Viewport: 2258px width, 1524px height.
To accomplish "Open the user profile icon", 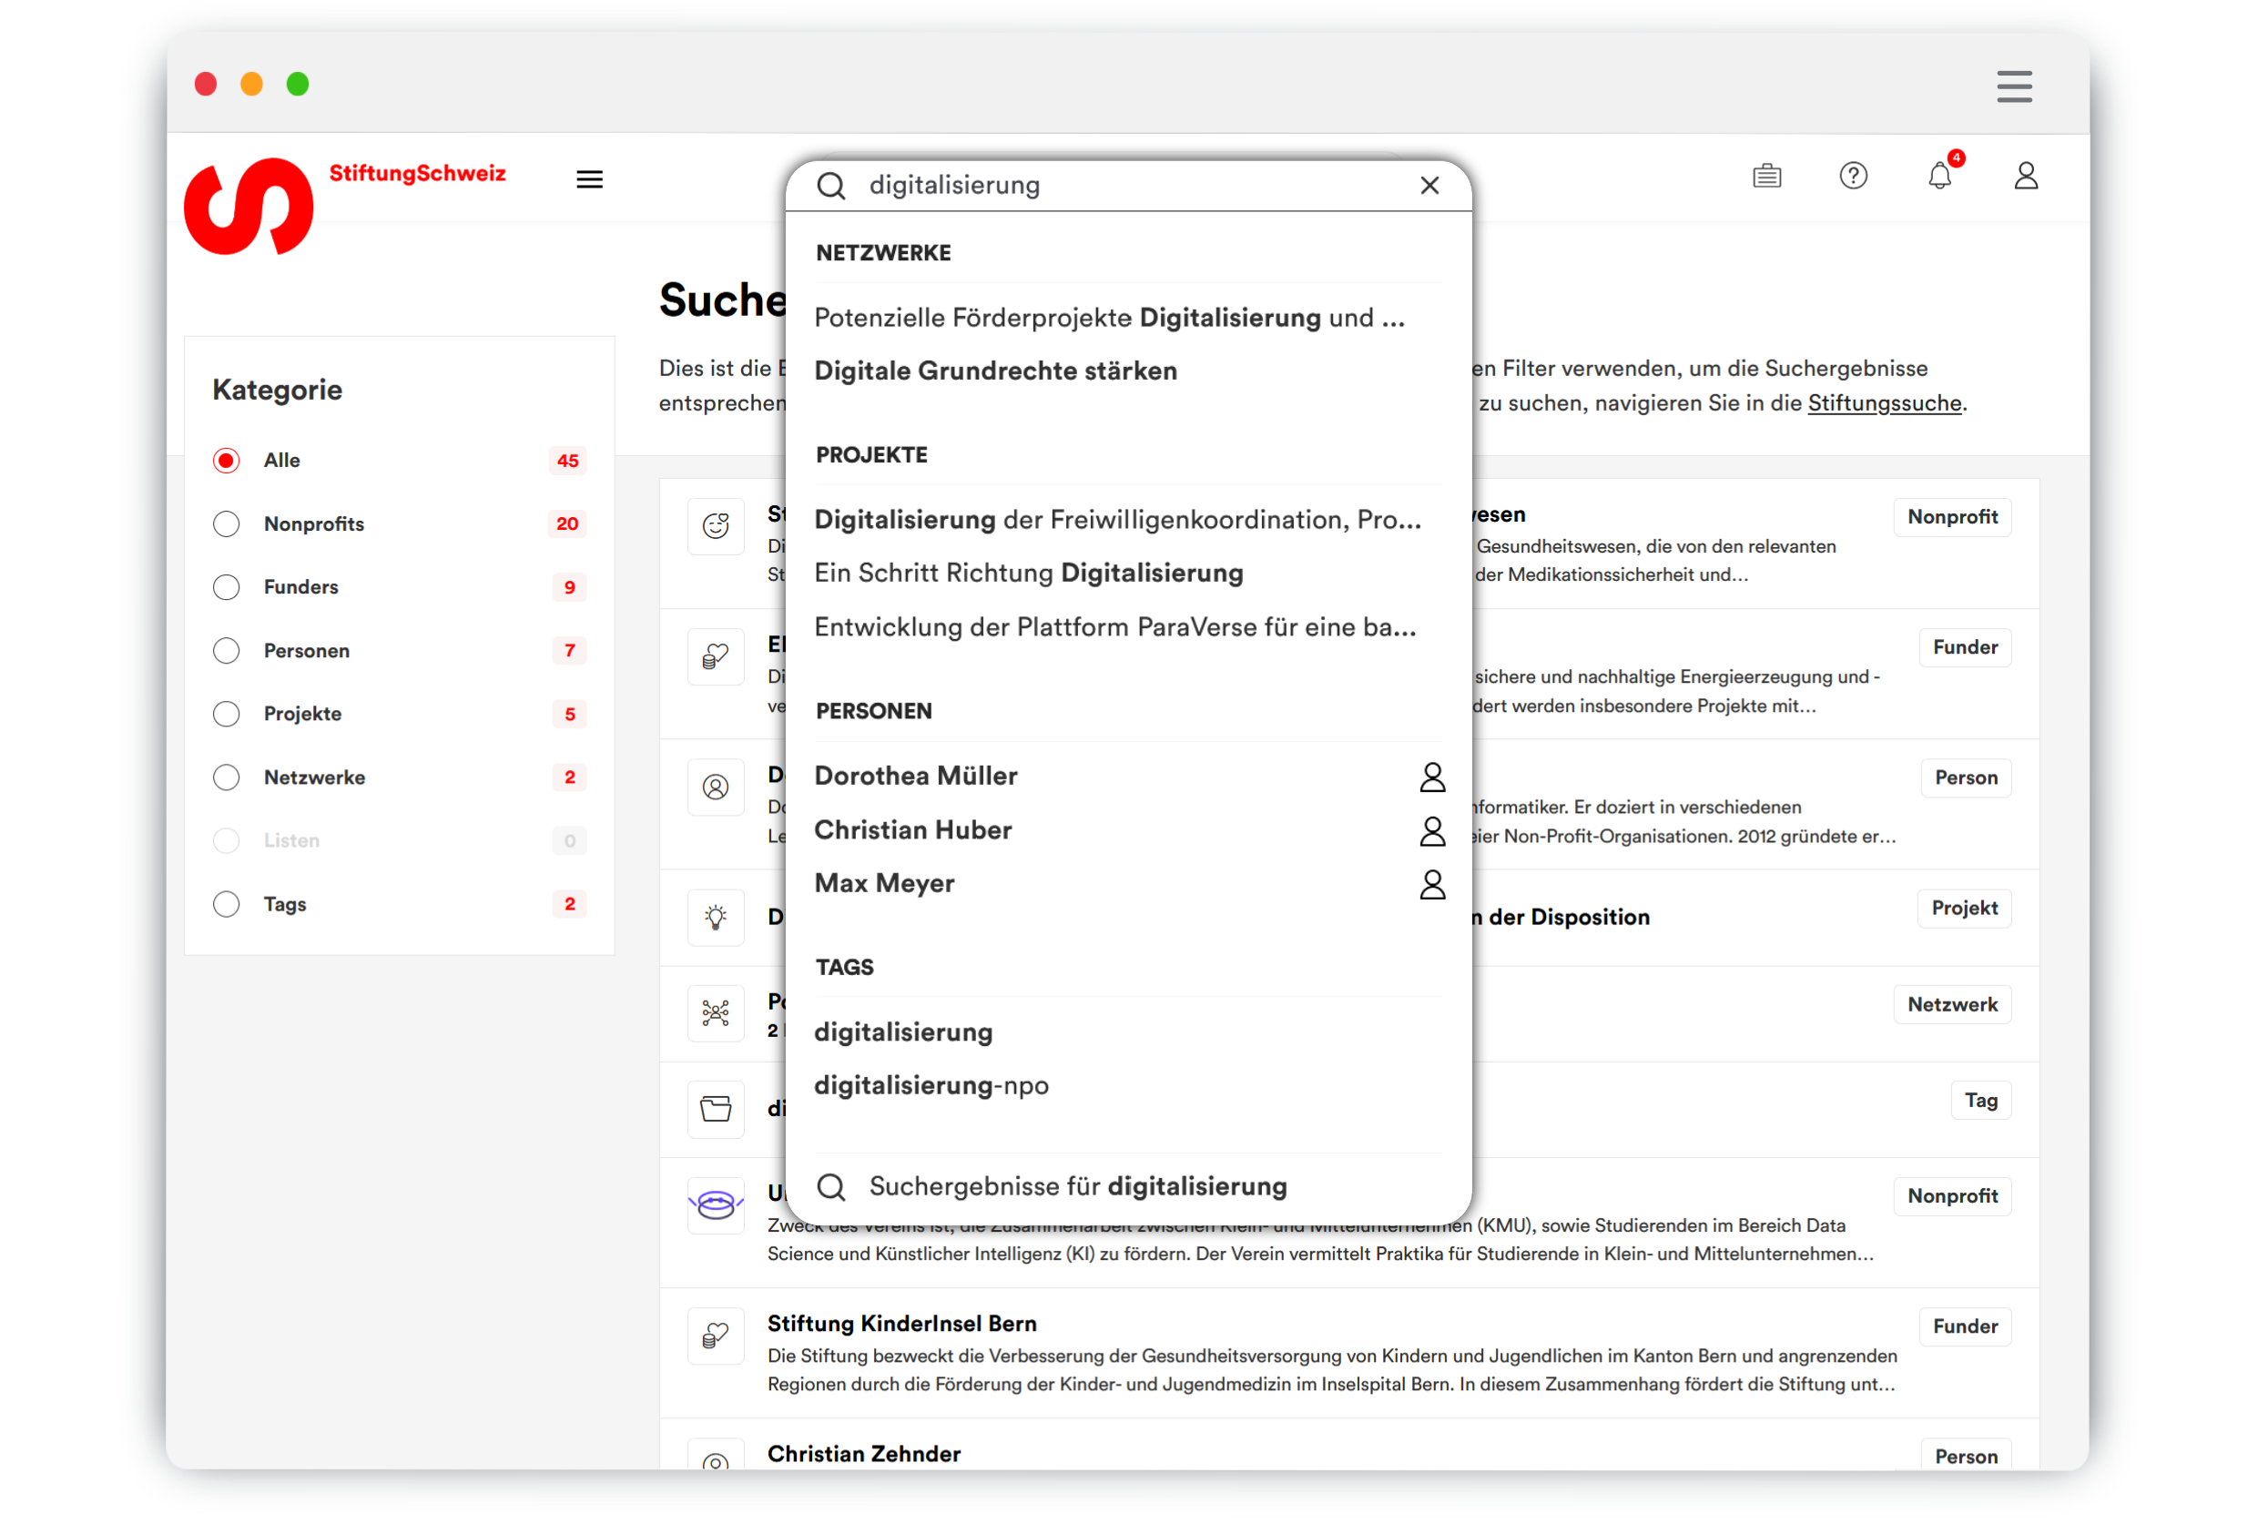I will (x=2025, y=176).
